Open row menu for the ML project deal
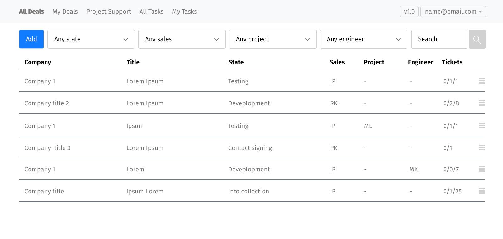This screenshot has width=503, height=239. 482,126
